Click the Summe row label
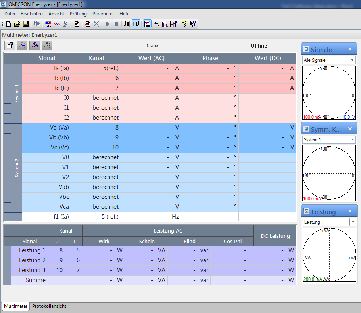Viewport: 361px width, 313px height. pos(29,280)
